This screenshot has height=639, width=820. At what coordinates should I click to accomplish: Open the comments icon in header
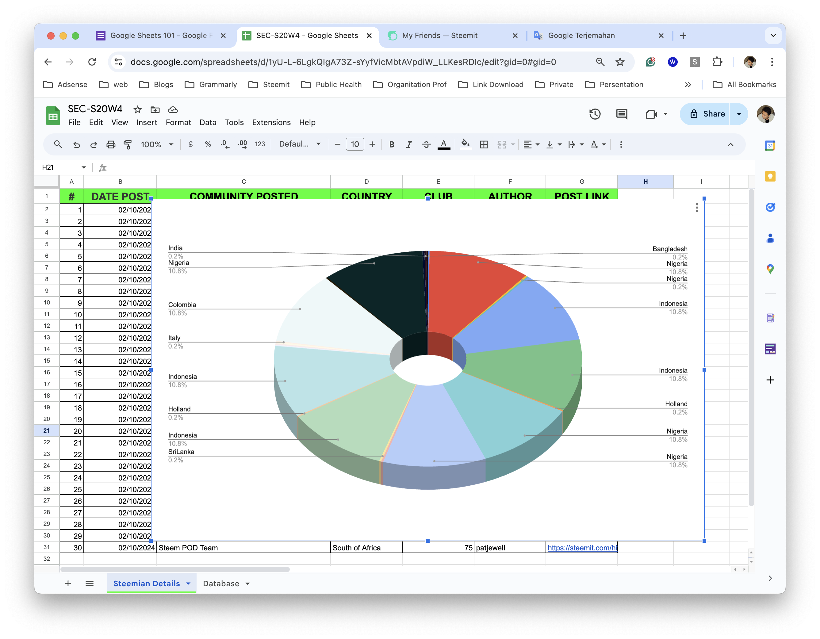[622, 114]
